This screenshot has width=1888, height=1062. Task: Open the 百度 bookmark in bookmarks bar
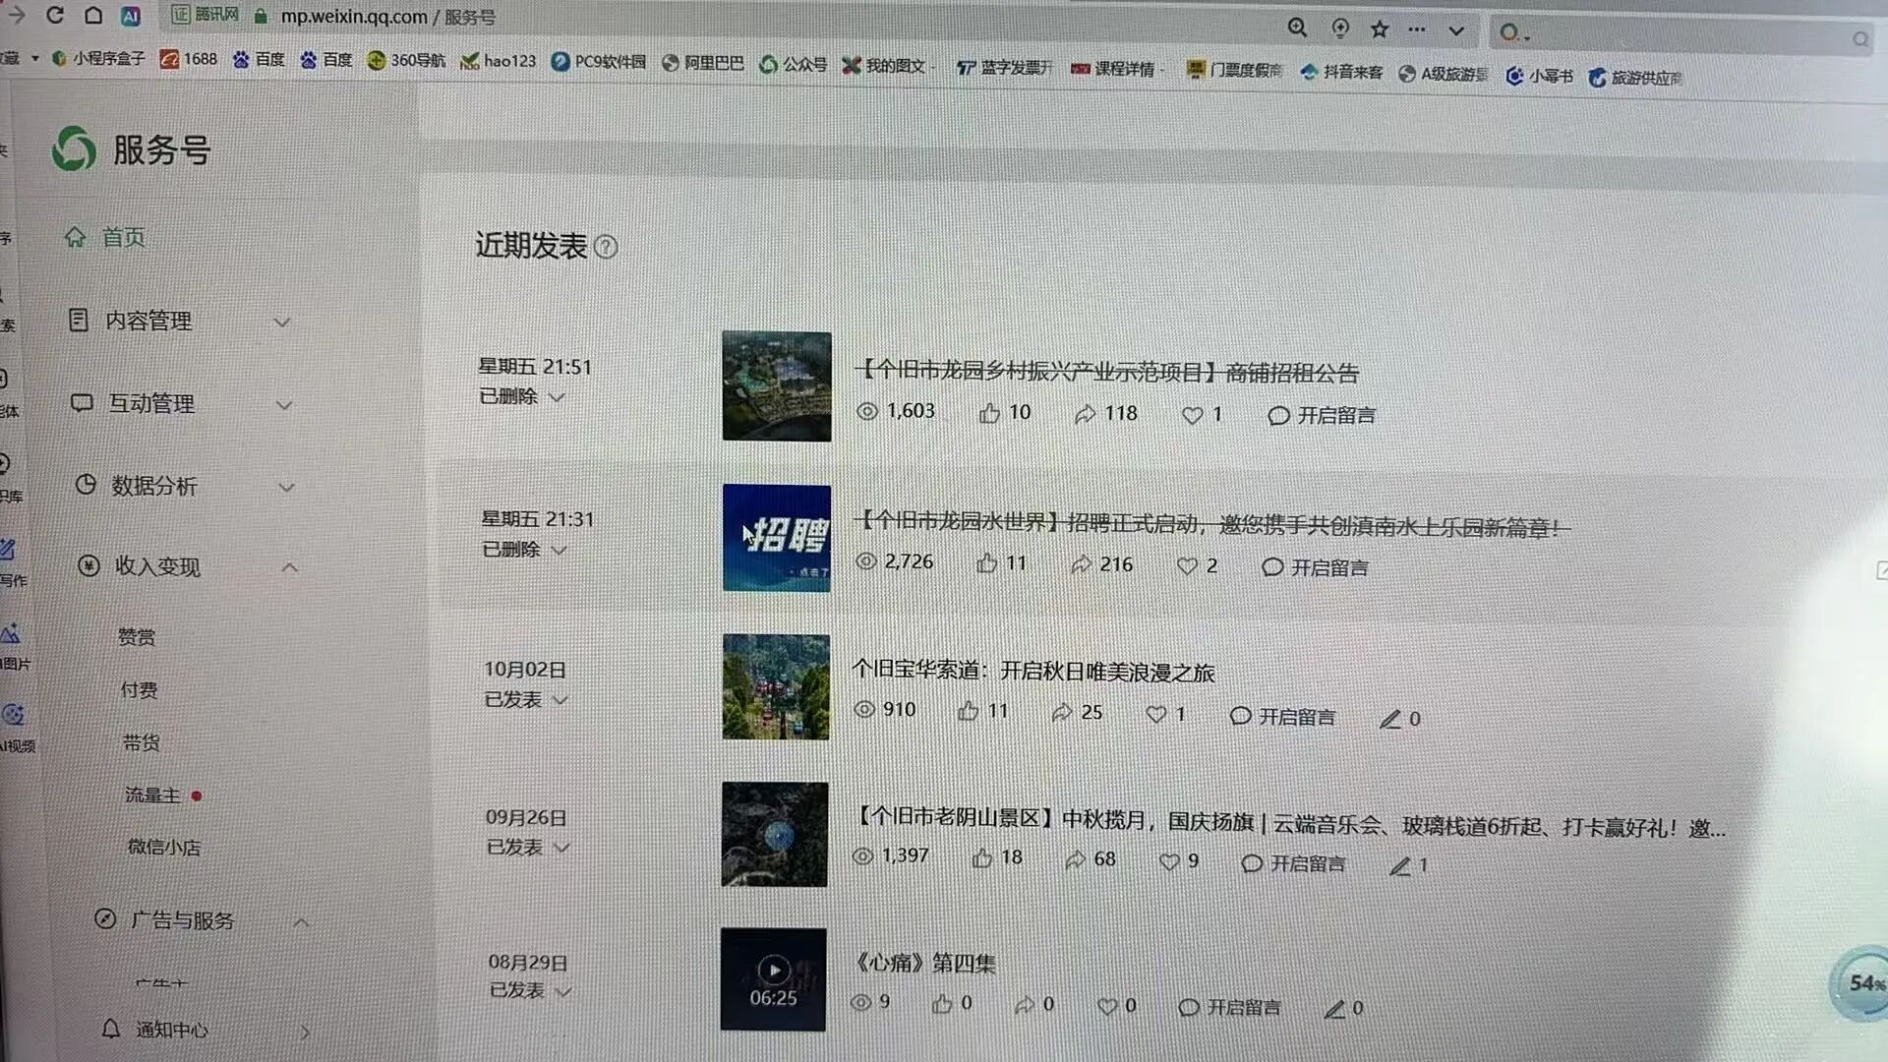260,60
